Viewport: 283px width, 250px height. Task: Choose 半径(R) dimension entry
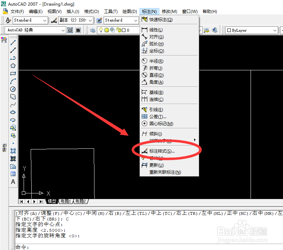point(170,61)
